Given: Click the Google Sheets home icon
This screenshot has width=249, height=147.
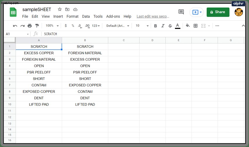Looking at the screenshot, I should [x=13, y=12].
